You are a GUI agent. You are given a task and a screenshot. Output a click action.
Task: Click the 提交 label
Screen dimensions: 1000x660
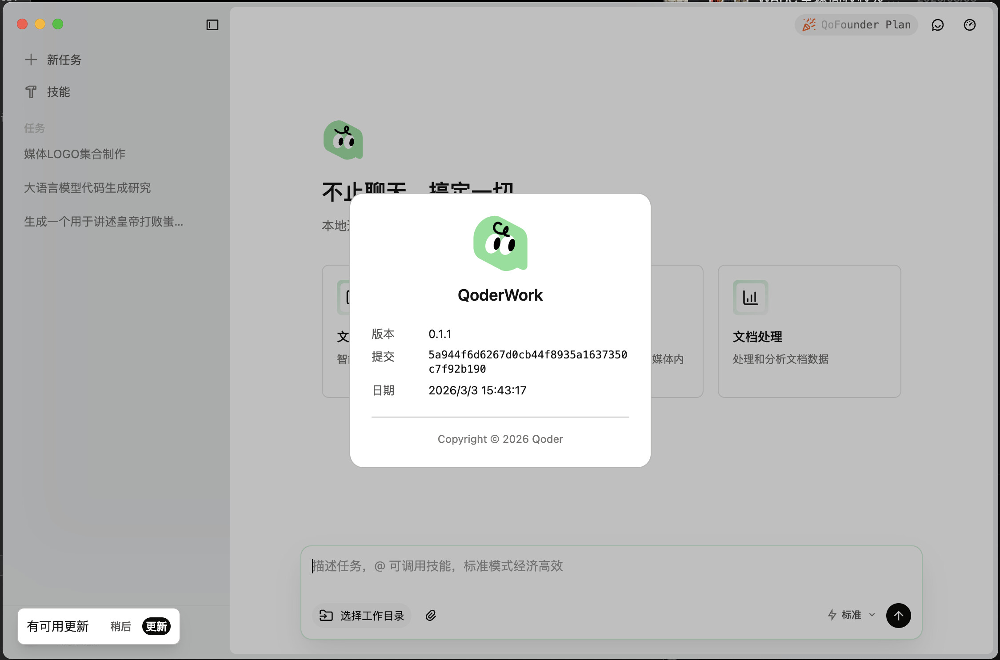pyautogui.click(x=383, y=357)
